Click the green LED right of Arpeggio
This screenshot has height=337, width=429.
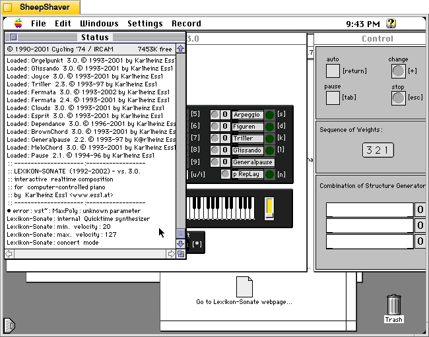point(269,115)
